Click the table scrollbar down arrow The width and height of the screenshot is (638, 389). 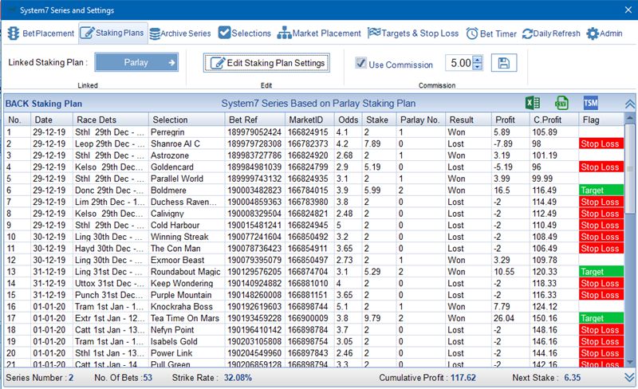point(629,361)
